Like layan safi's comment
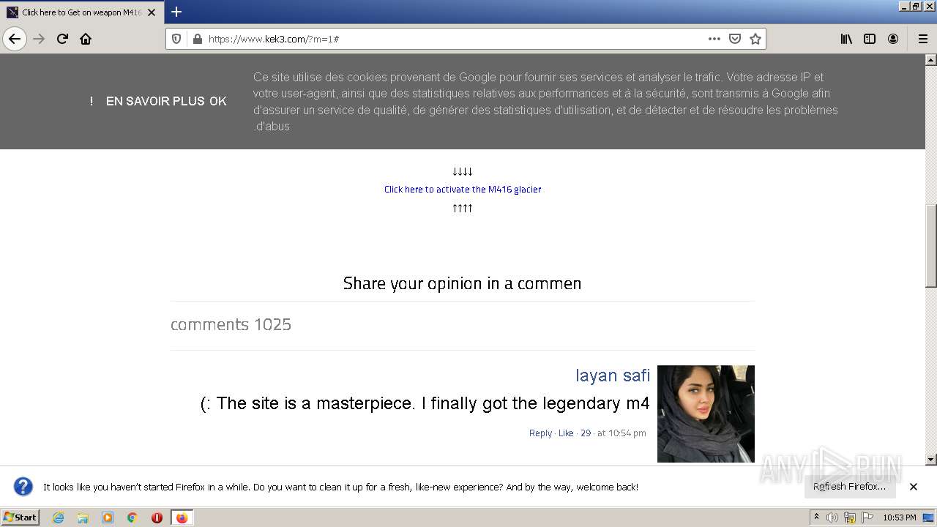The height and width of the screenshot is (527, 937). (566, 433)
